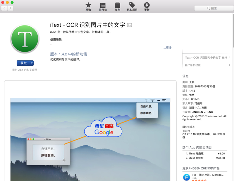This screenshot has height=181, width=234.
Task: Click the 4+ age rating badge
Action: point(129,25)
